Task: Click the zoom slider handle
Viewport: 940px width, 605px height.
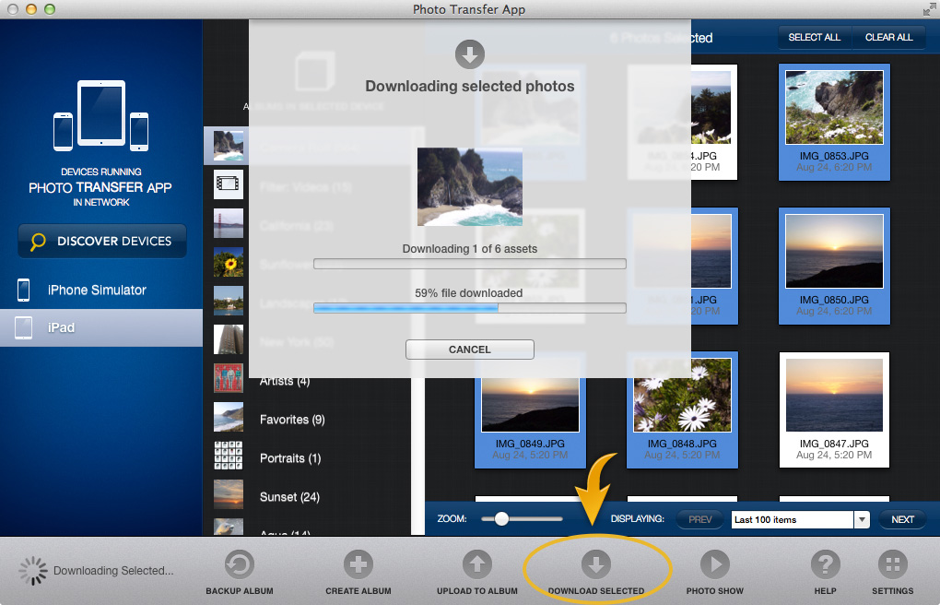Action: point(501,518)
